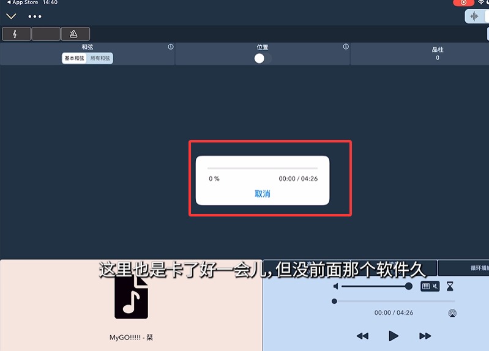
Task: Click the rewind button
Action: click(363, 336)
